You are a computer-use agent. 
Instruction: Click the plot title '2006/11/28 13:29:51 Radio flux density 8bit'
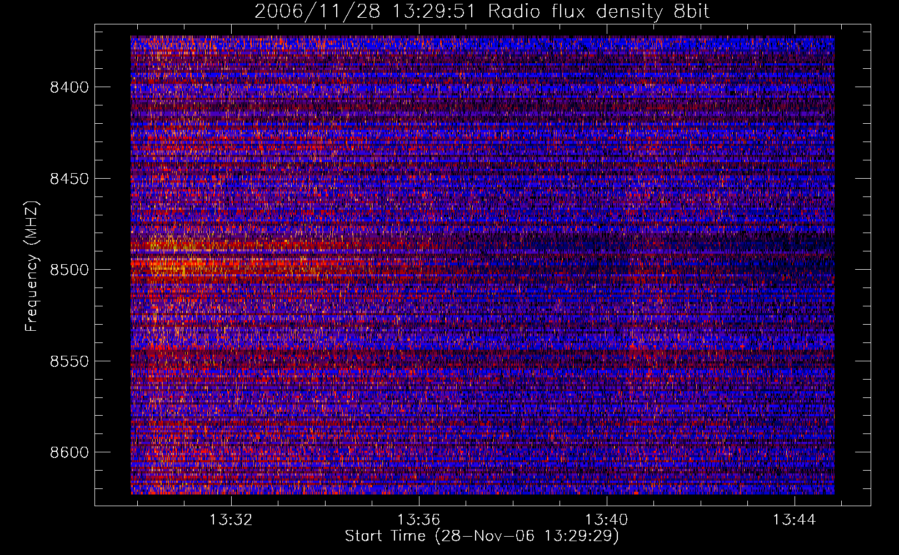pos(482,11)
